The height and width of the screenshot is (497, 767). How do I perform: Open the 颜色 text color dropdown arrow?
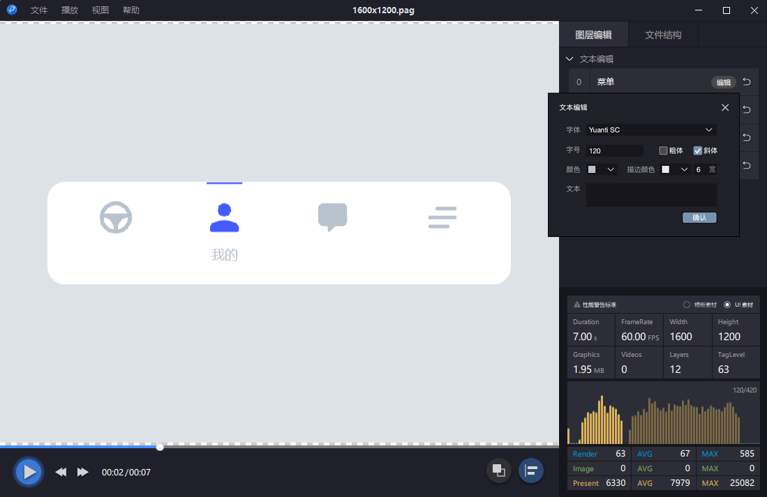pyautogui.click(x=611, y=169)
